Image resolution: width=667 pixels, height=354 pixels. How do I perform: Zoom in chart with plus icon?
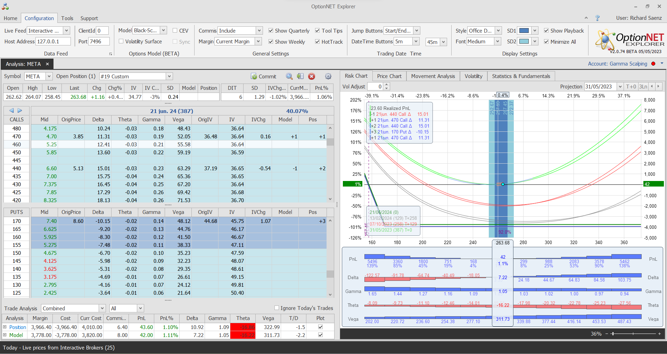click(659, 334)
